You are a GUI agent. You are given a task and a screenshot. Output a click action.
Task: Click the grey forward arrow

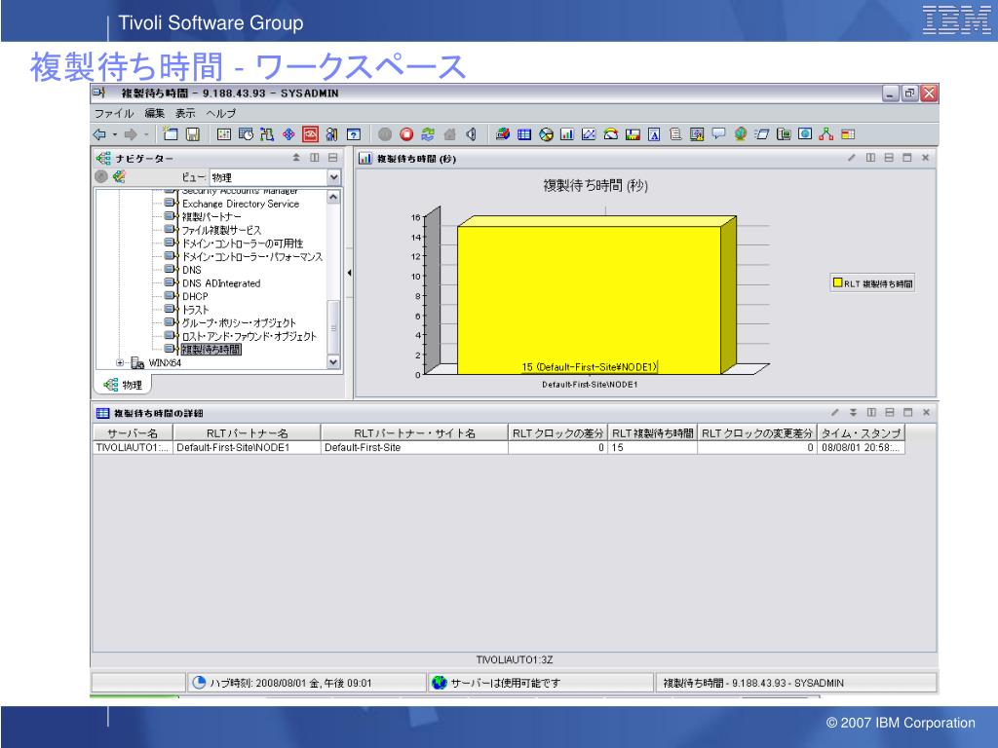(131, 134)
